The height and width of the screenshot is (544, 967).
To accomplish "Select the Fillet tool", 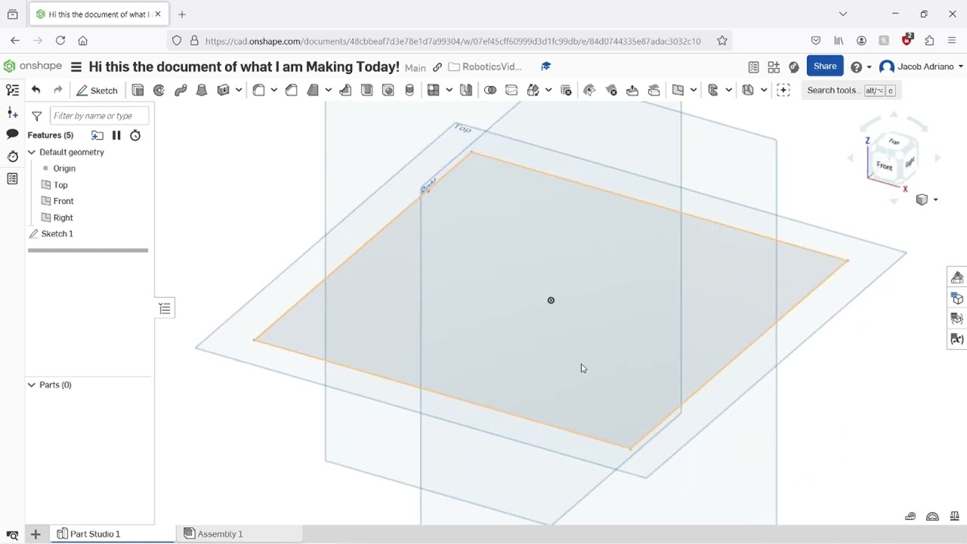I will click(x=258, y=90).
